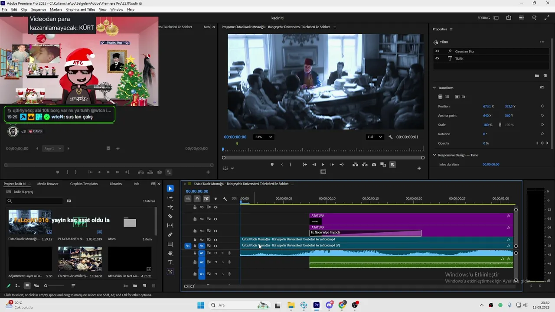The height and width of the screenshot is (312, 555).
Task: Select the Type tool
Action: pyautogui.click(x=170, y=263)
